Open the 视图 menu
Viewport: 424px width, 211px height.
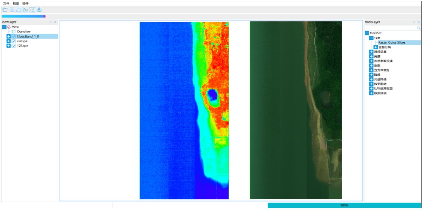pos(16,3)
